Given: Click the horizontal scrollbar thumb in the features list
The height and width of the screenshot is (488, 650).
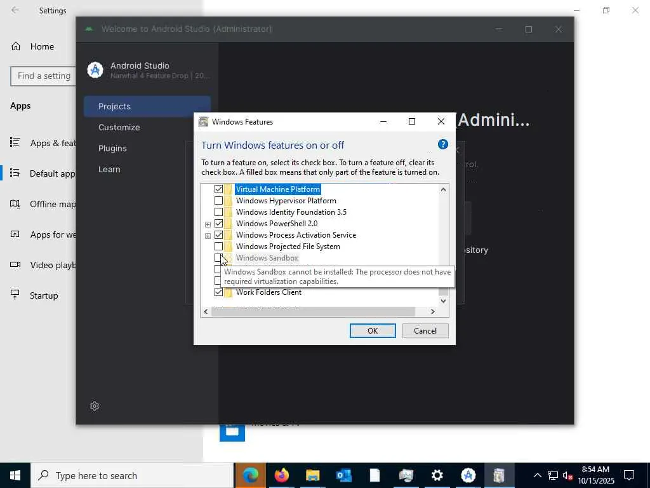Looking at the screenshot, I should [x=313, y=311].
